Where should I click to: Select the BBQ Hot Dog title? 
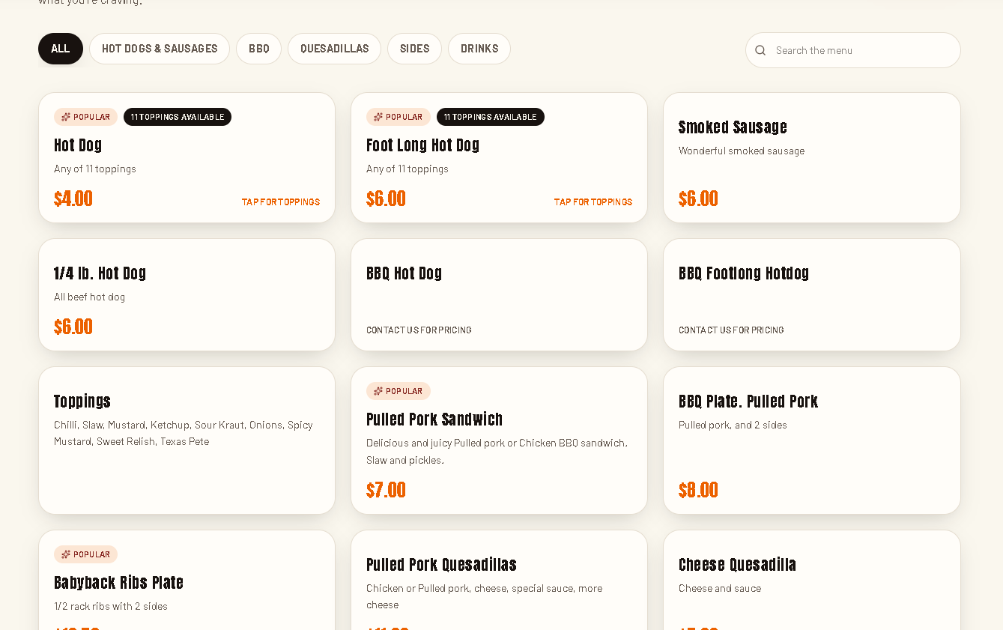pos(404,273)
